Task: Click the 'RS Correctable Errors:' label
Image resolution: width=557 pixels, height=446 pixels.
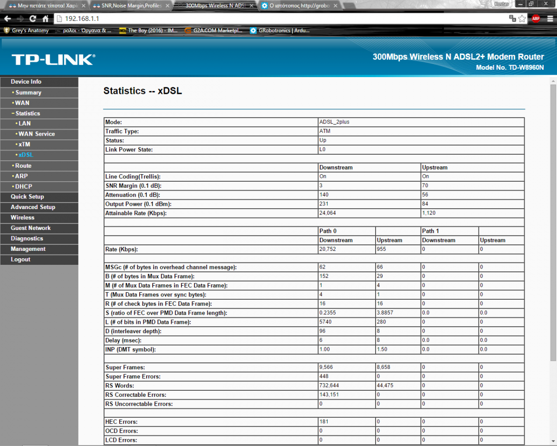Action: 136,395
